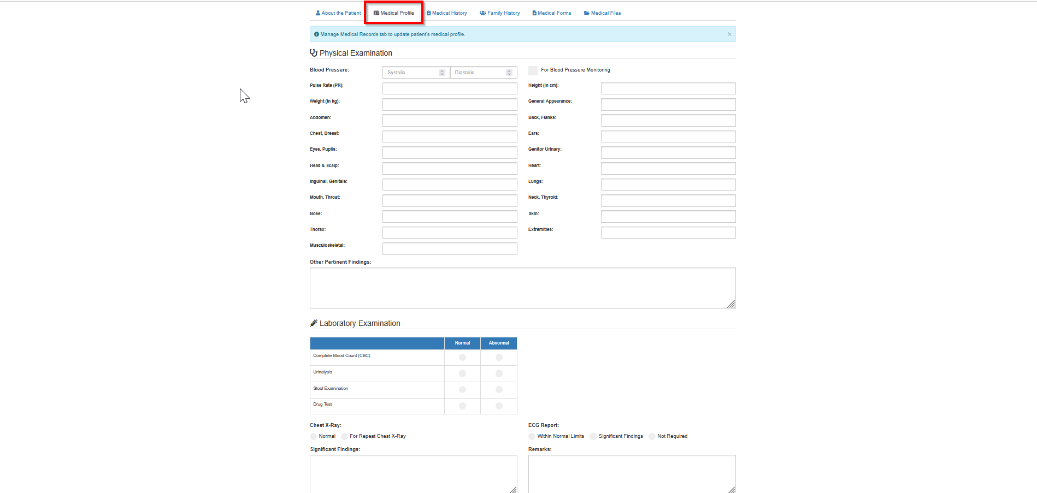This screenshot has height=493, width=1037.
Task: Click the Height (in cm) field
Action: (668, 88)
